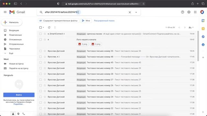This screenshot has height=116, width=207.
Task: Open email Тестовое письмо номер 27
Action: click(x=117, y=80)
